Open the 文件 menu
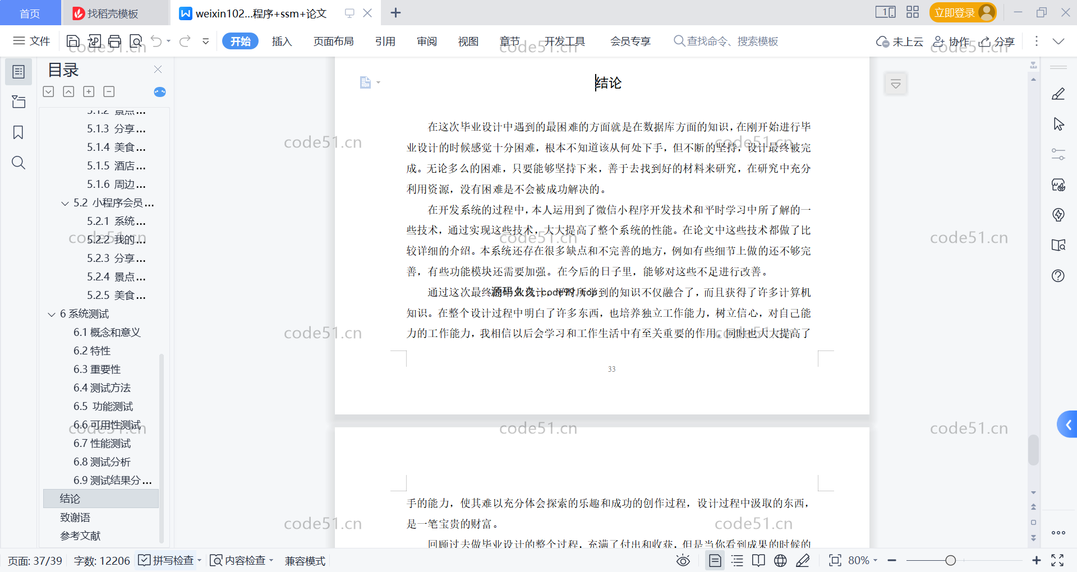The width and height of the screenshot is (1077, 572). pos(32,41)
